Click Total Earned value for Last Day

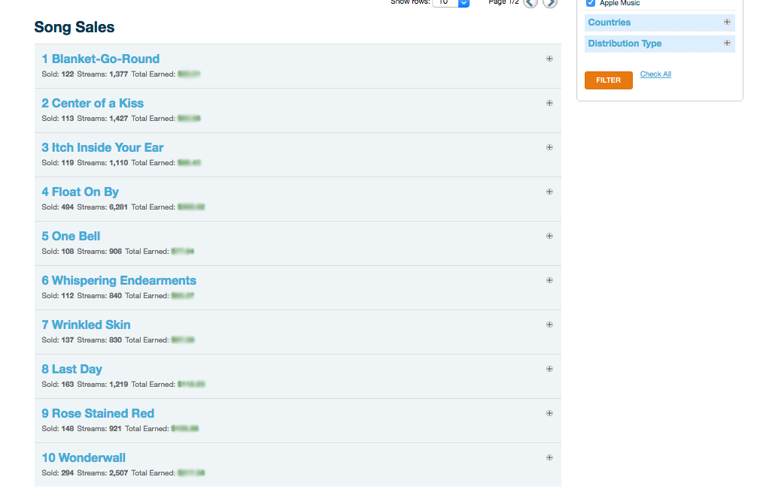pos(191,385)
